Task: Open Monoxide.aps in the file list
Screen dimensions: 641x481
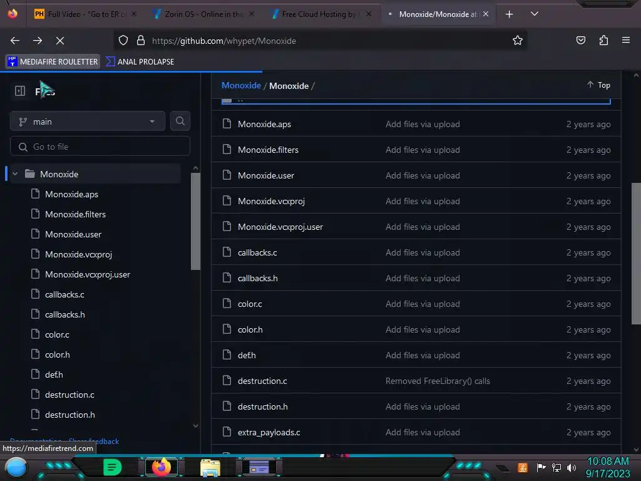Action: 265,124
